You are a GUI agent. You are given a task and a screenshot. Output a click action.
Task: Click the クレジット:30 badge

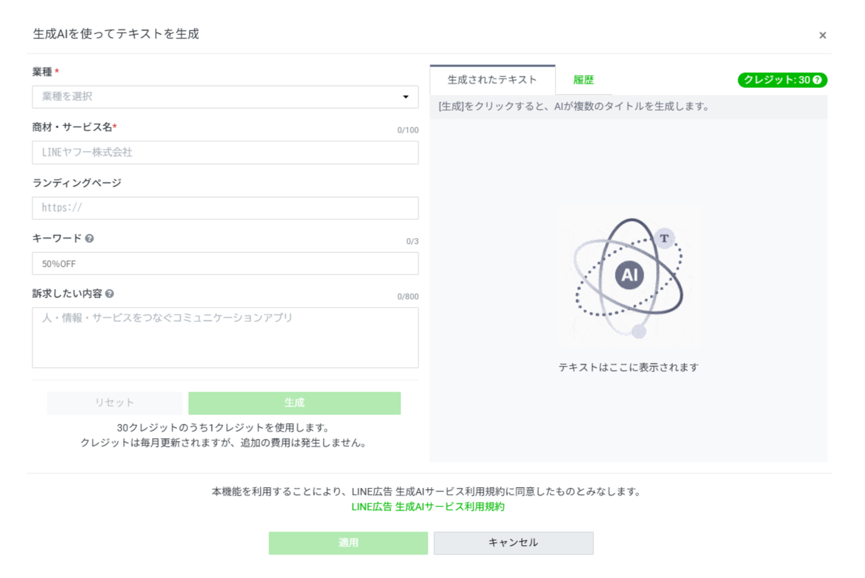tap(777, 80)
